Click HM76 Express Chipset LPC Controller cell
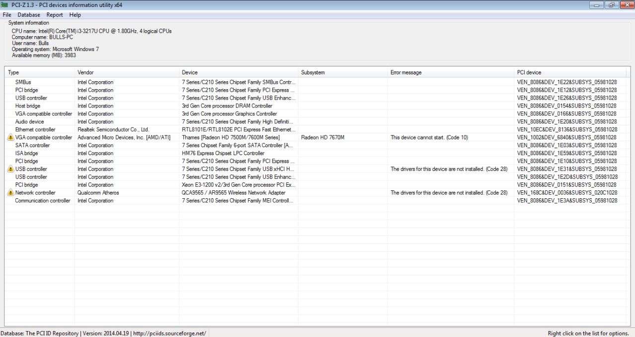The width and height of the screenshot is (635, 337). 223,154
